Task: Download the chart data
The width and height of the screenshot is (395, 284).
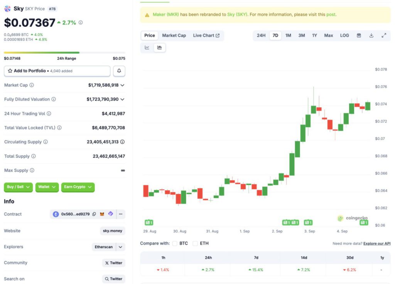Action: (x=371, y=35)
